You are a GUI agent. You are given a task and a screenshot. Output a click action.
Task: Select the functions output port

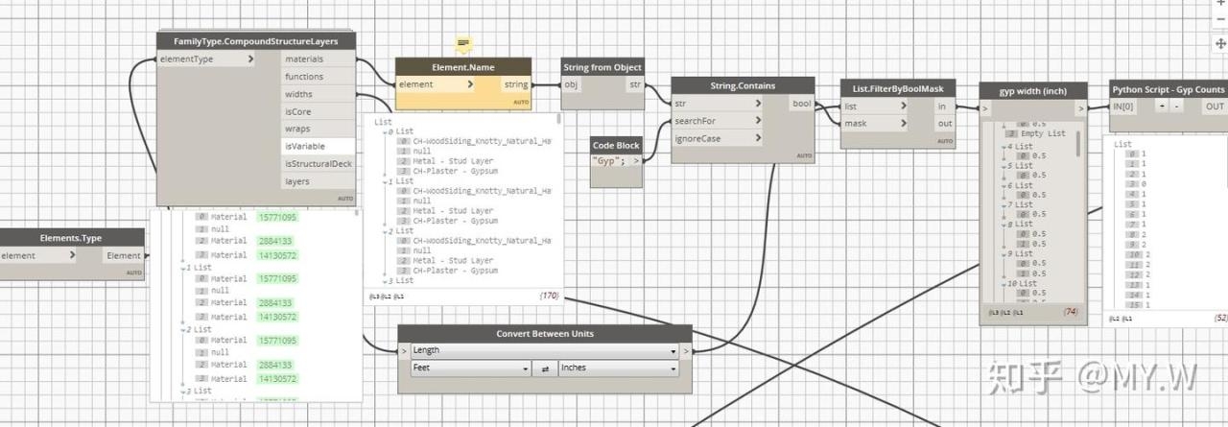318,77
